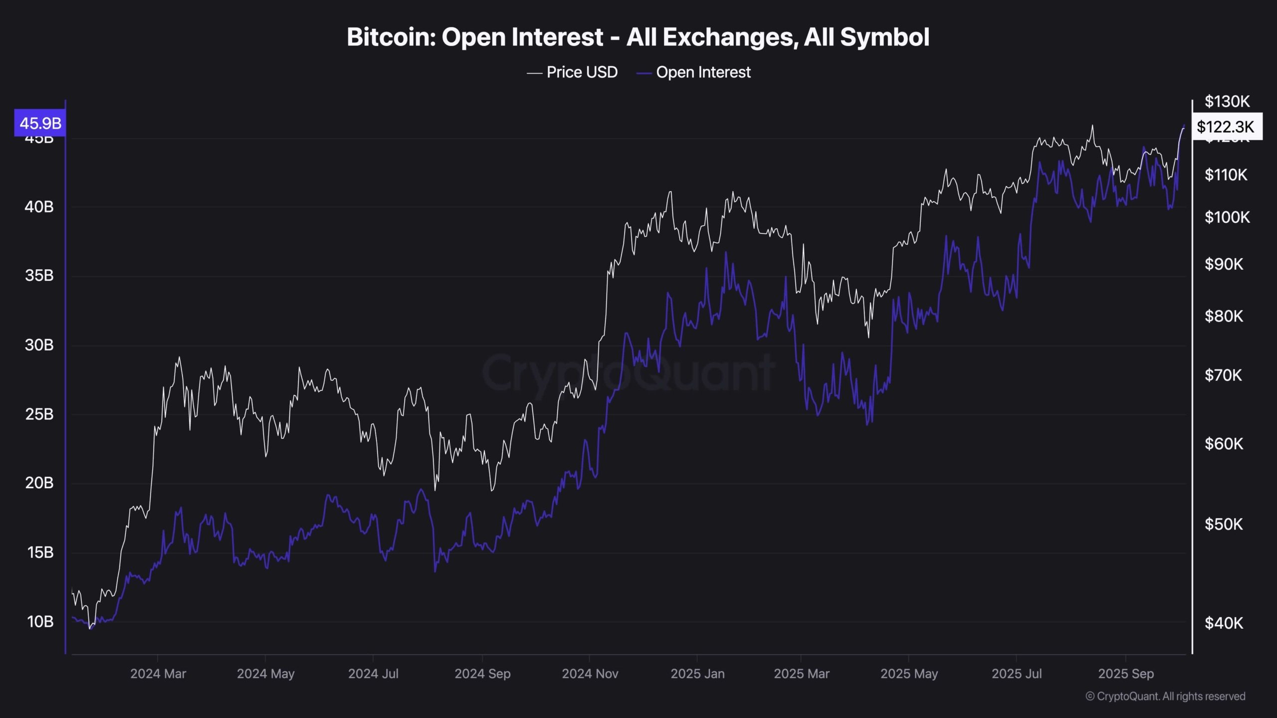Select the 2024 Jul x-axis label
Image resolution: width=1277 pixels, height=718 pixels.
pos(373,674)
